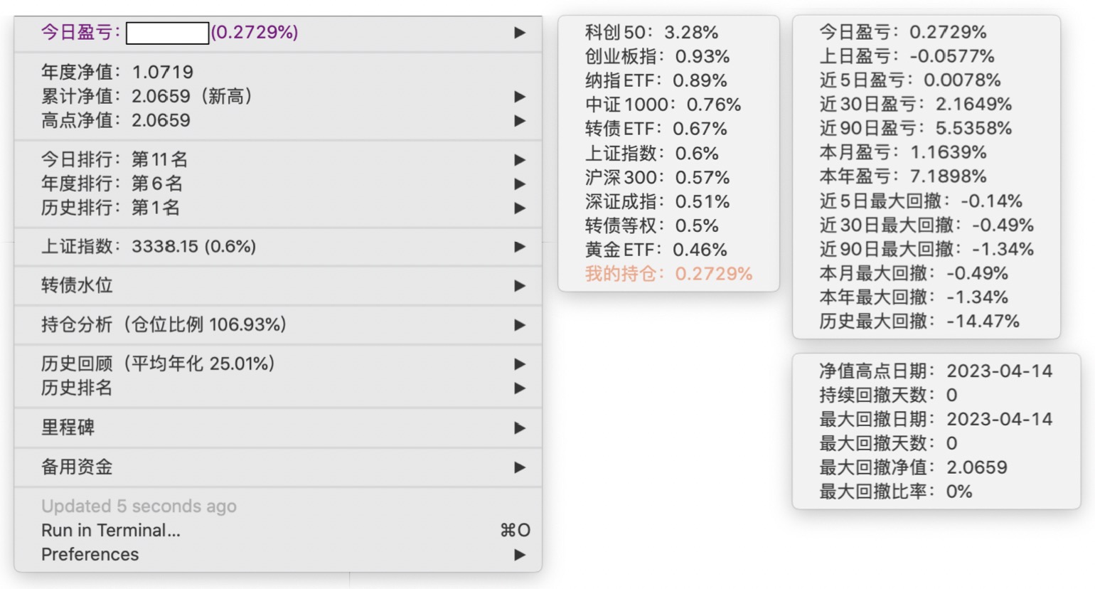Viewport: 1095px width, 589px height.
Task: Expand the 累计净值 submenu arrow
Action: click(x=520, y=97)
